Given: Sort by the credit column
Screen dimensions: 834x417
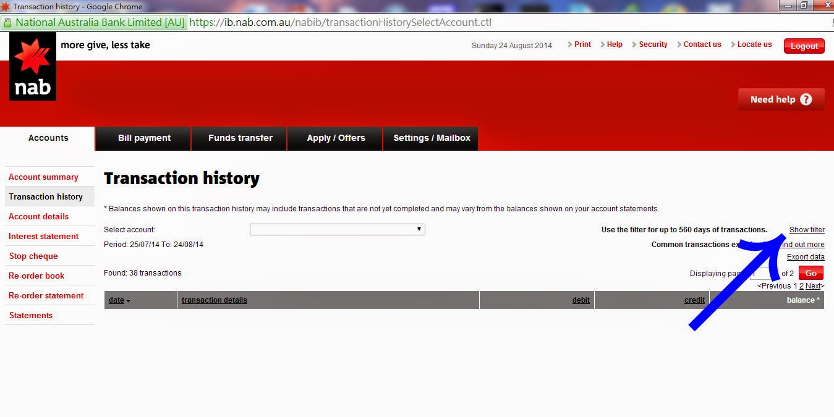Looking at the screenshot, I should coord(694,300).
